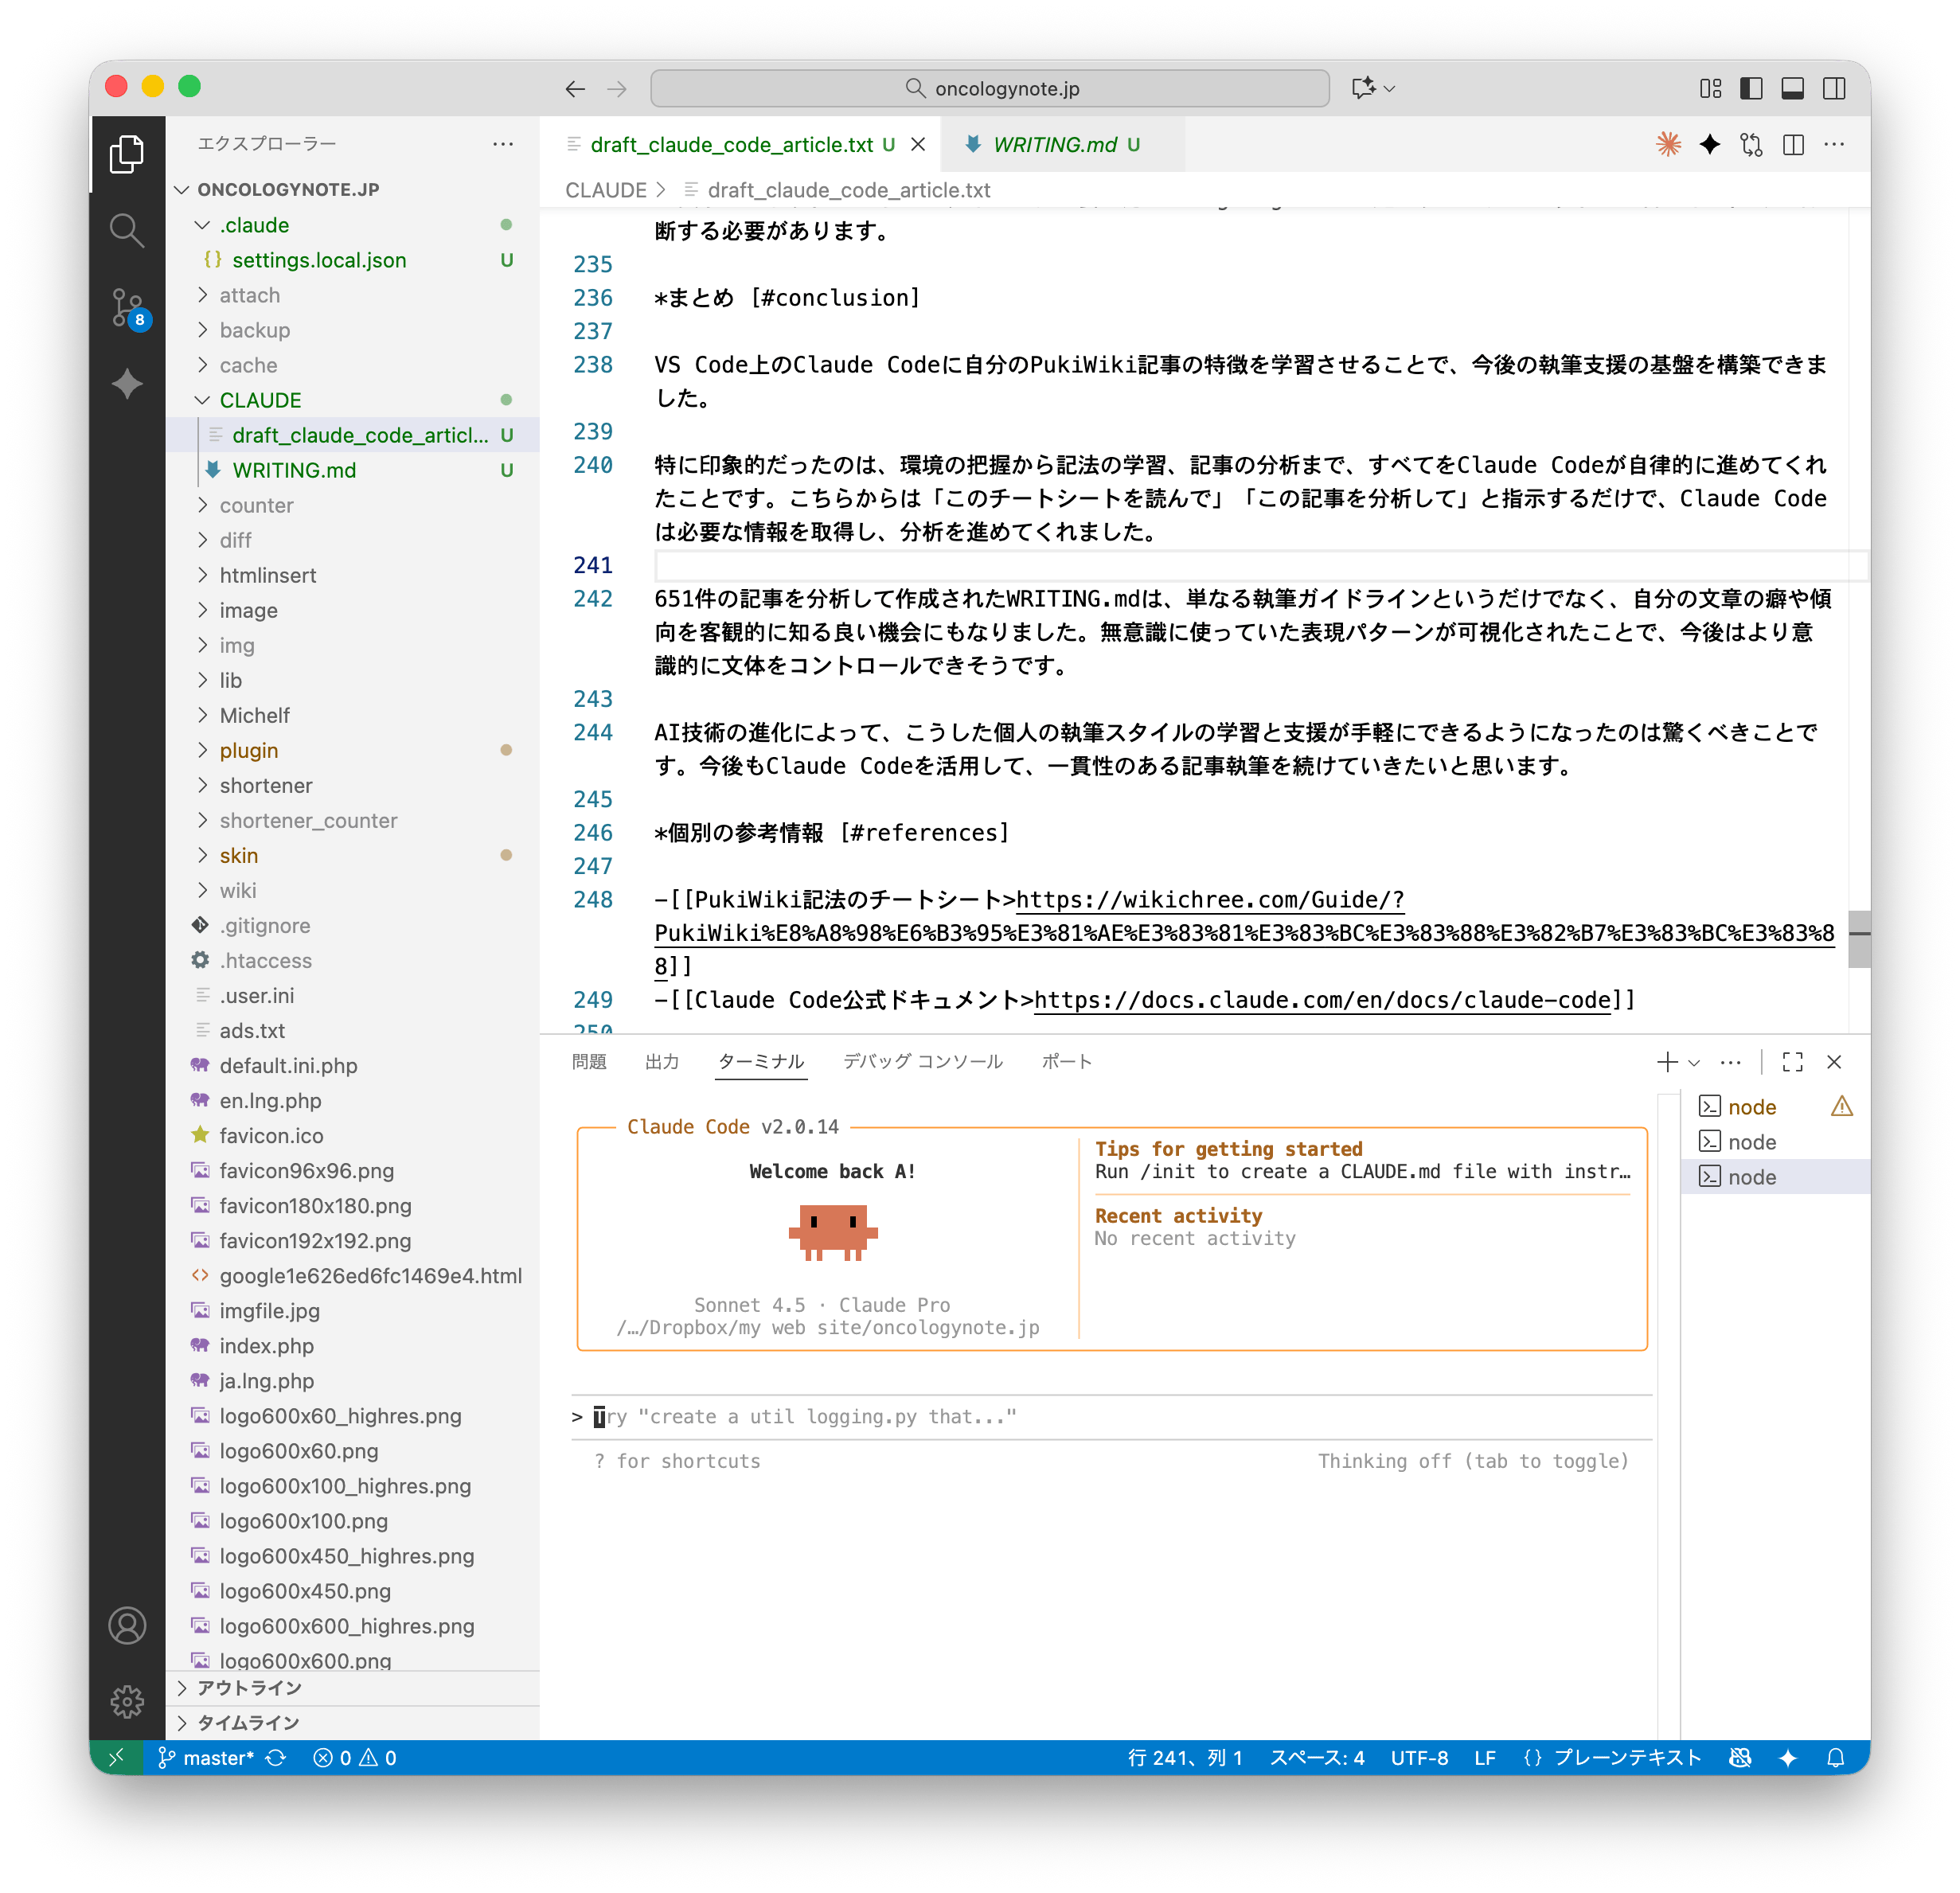
Task: Open Source Control view with 8 badge
Action: coord(127,307)
